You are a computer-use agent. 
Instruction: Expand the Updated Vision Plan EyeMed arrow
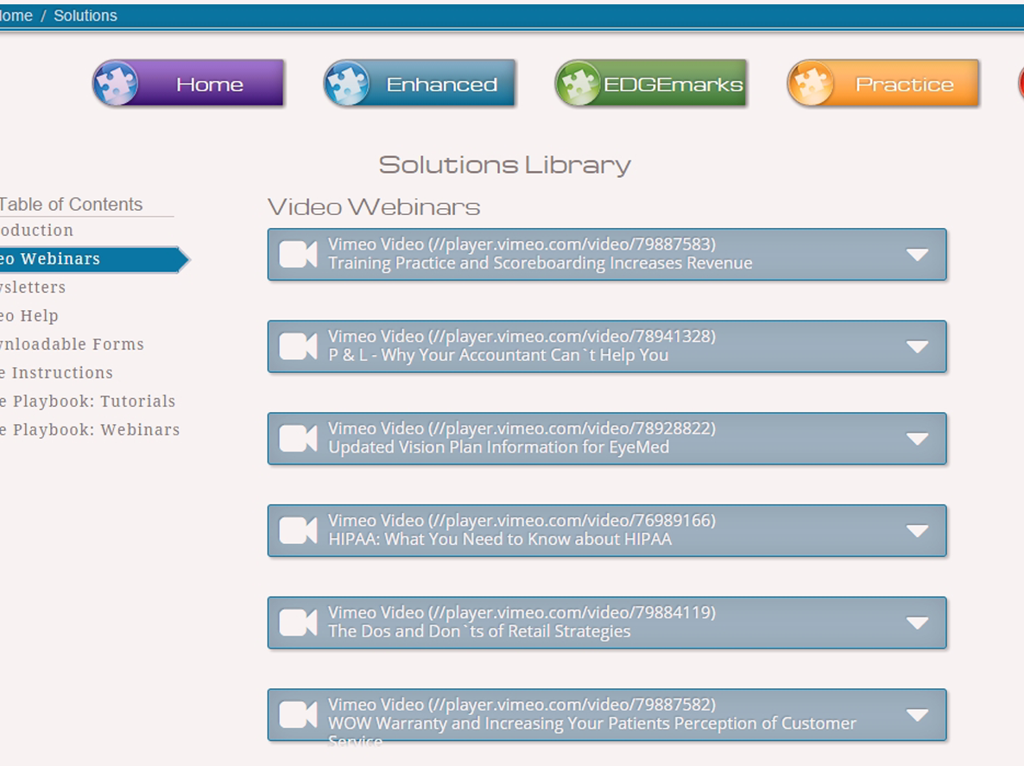918,439
